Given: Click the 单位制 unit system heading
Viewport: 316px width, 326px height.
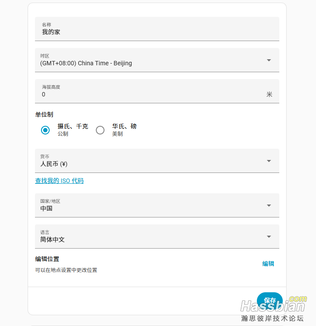Looking at the screenshot, I should point(44,115).
